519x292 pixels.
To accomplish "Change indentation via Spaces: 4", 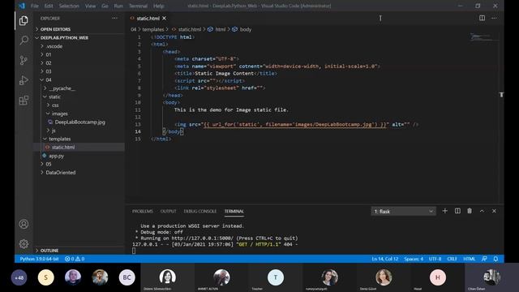I will [414, 259].
